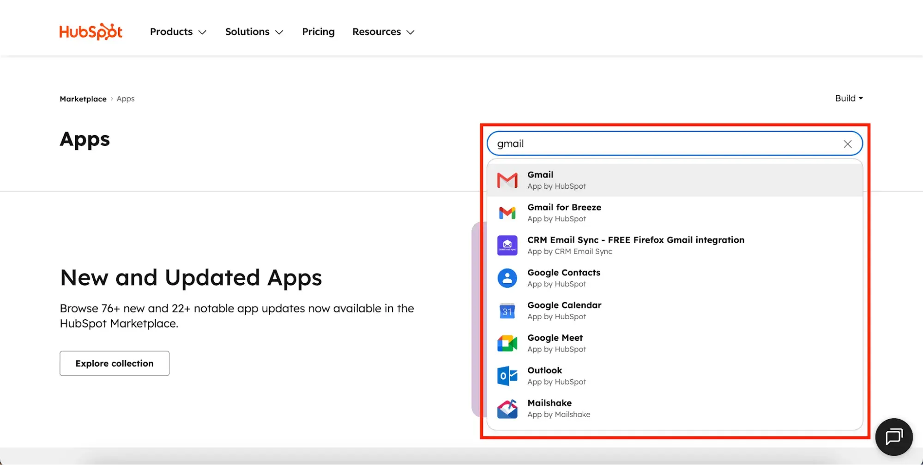Click the CRM Email Sync purple icon
The width and height of the screenshot is (923, 465).
point(507,245)
